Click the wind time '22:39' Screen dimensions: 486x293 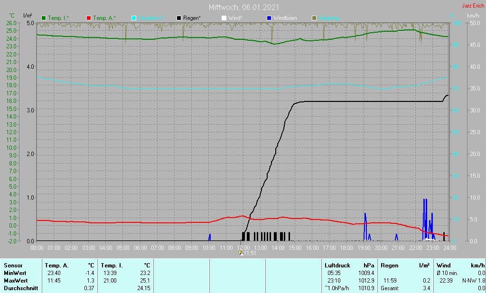[446, 281]
